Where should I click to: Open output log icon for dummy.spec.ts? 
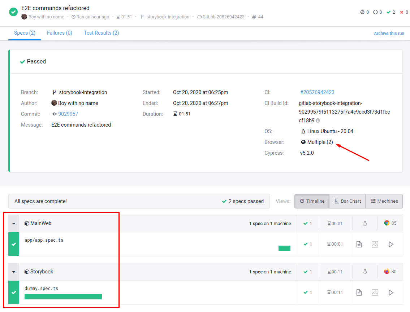(x=359, y=293)
